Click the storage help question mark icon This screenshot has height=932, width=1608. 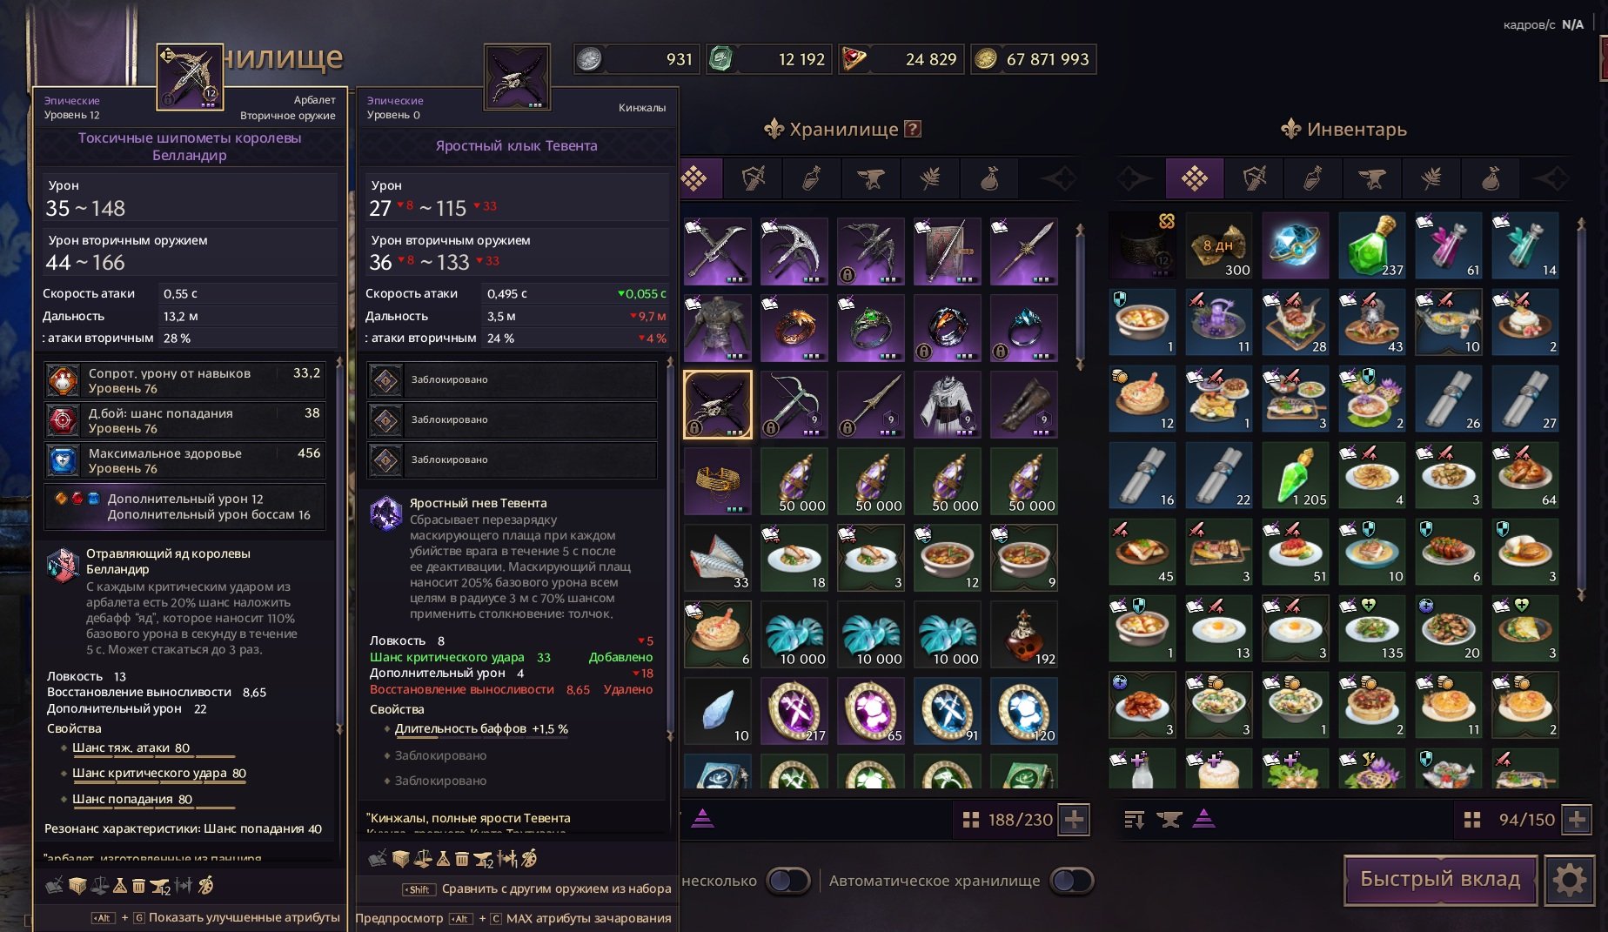(912, 129)
